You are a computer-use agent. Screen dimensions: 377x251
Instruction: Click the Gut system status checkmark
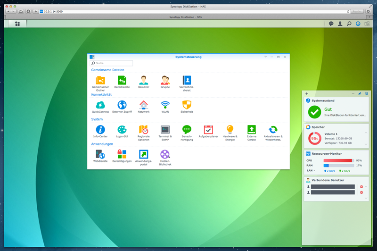[x=314, y=112]
